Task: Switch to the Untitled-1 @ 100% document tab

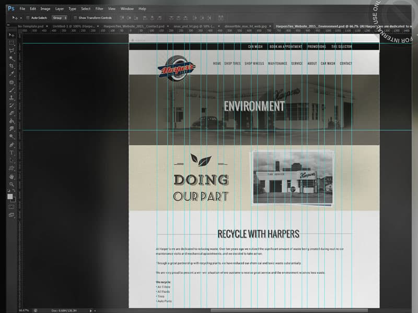Action: click(x=73, y=27)
